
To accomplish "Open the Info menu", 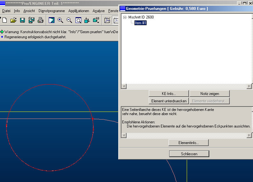I will pos(17,11).
